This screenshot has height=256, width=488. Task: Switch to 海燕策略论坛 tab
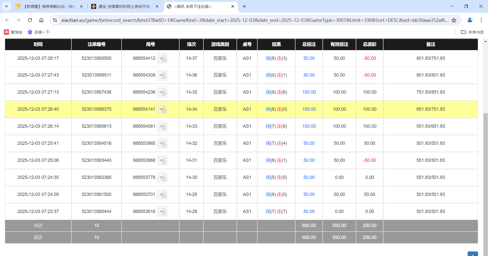tap(48, 6)
